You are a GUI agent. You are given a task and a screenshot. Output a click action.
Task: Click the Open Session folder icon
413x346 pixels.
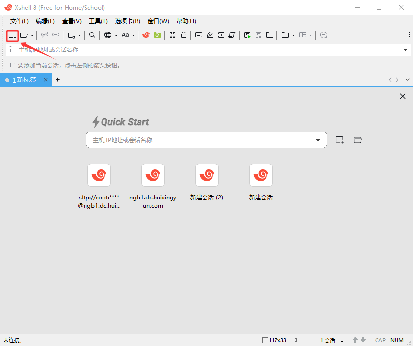(x=24, y=35)
